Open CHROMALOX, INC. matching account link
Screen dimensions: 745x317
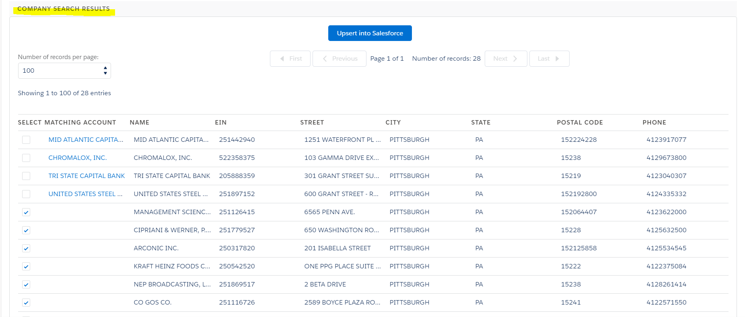tap(78, 158)
